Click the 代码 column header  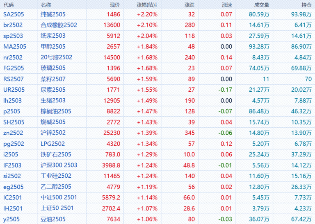coord(9,5)
